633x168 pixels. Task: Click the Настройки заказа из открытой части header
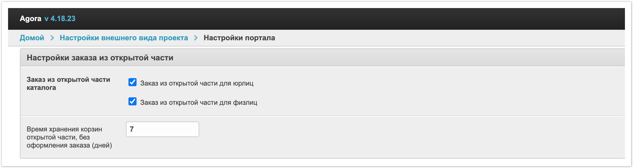(100, 58)
